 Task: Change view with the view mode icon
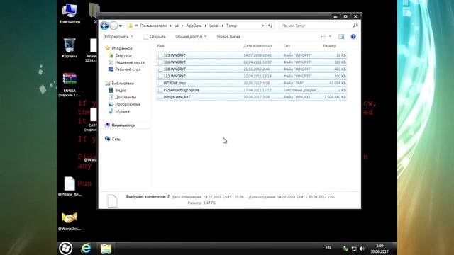(x=323, y=37)
